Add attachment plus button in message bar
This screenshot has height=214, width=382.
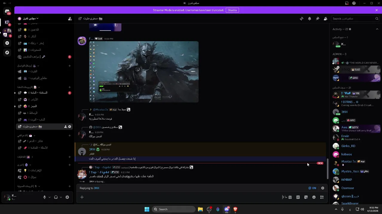(x=82, y=197)
